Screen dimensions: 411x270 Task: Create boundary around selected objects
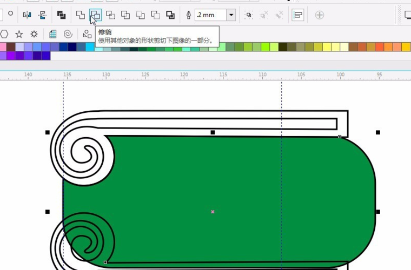[170, 15]
